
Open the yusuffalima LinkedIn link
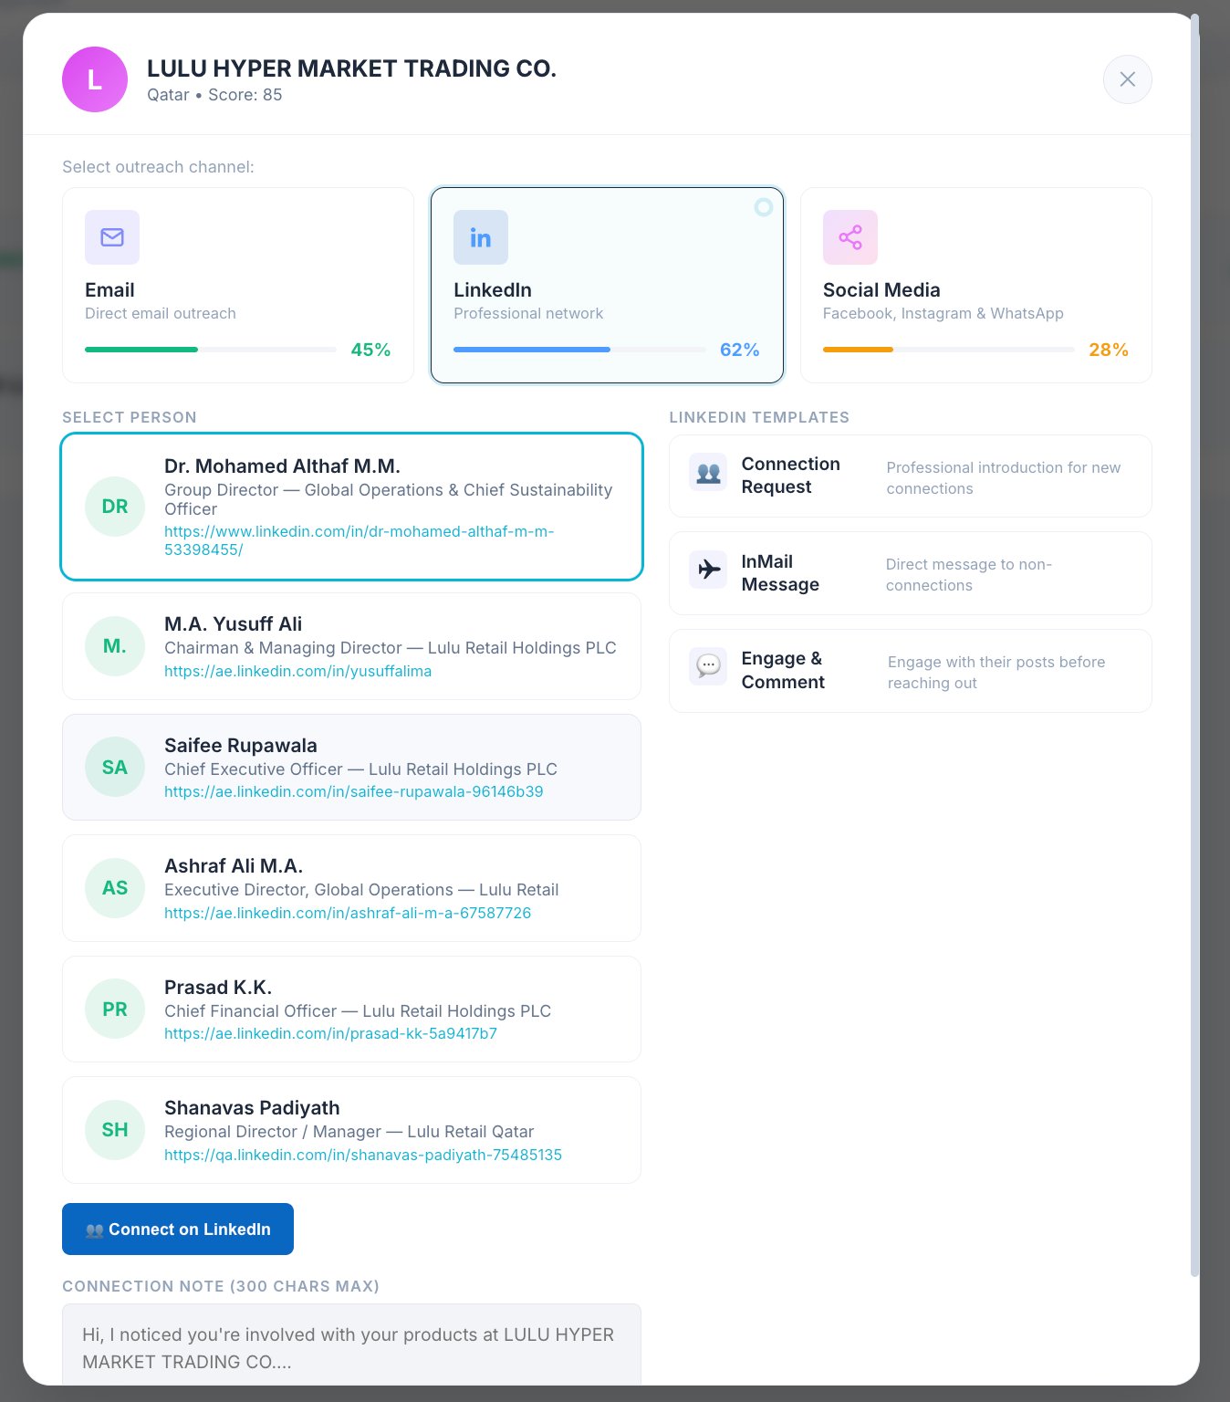(298, 671)
